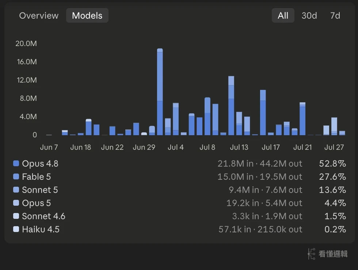
Task: Click the Opus 4.8 color swatch
Action: point(16,163)
